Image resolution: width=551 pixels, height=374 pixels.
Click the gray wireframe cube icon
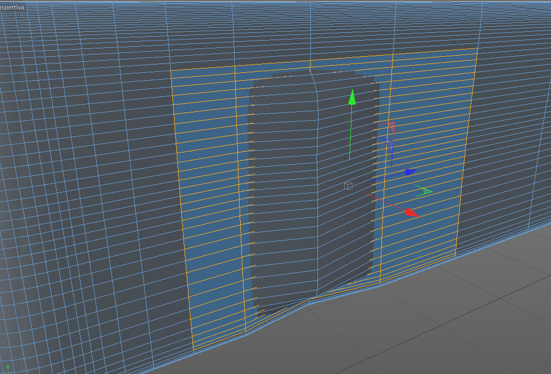(348, 186)
